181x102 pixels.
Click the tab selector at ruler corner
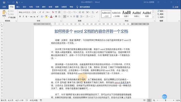2,24
